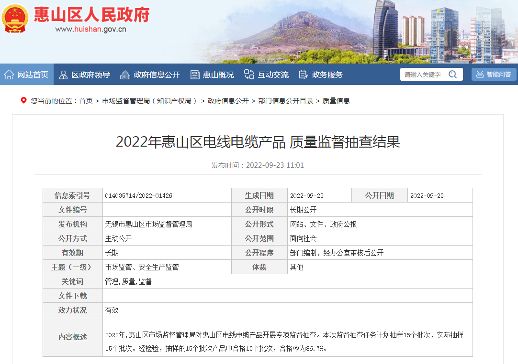Click the edit icon beside 政务服务
The image size is (518, 364).
click(x=303, y=75)
